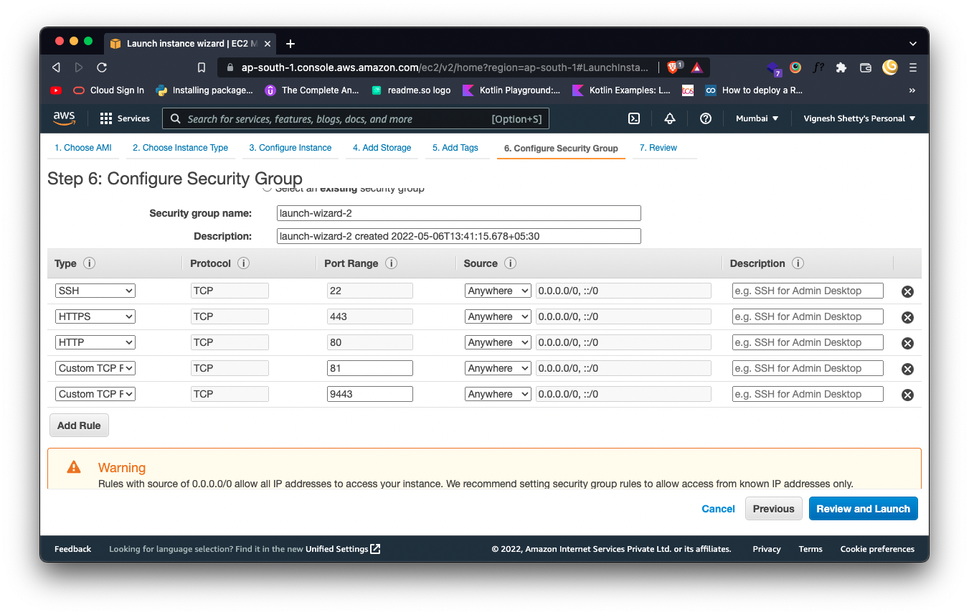The width and height of the screenshot is (969, 615).
Task: Open a new browser tab
Action: pos(290,44)
